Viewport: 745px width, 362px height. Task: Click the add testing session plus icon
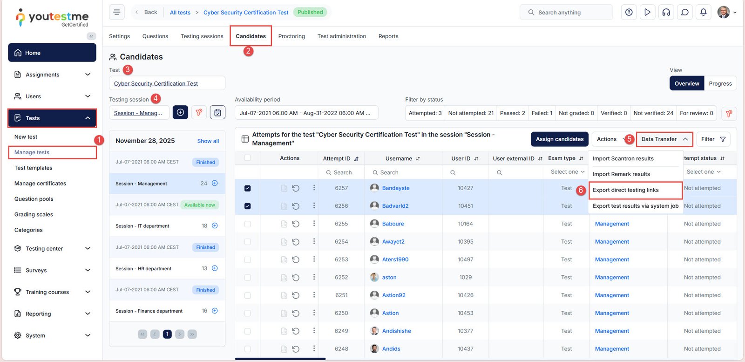pyautogui.click(x=180, y=113)
